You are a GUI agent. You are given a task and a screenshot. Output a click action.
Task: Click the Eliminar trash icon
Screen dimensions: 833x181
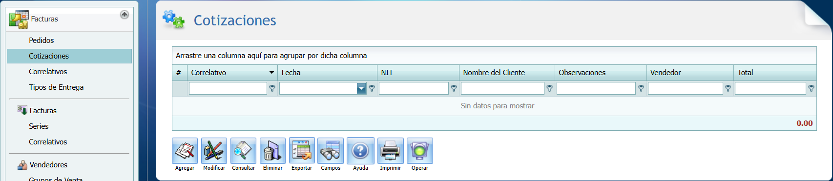[272, 151]
